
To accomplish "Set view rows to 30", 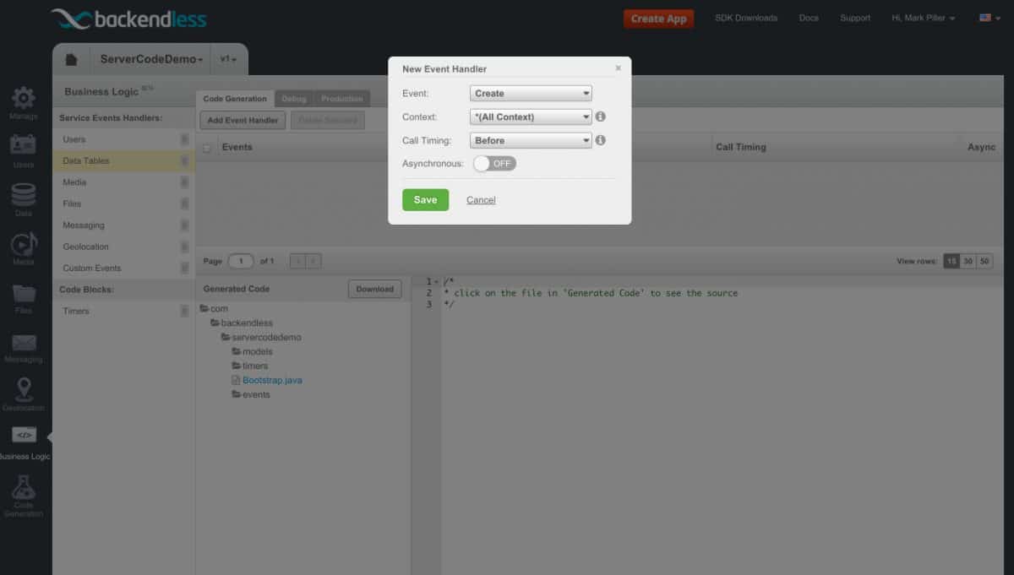I will click(x=968, y=262).
